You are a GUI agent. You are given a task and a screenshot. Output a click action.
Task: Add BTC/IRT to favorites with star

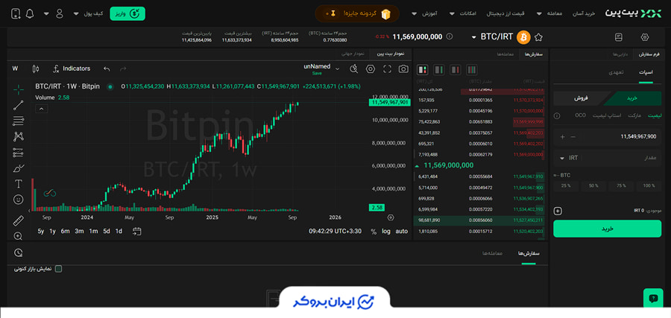pyautogui.click(x=539, y=36)
